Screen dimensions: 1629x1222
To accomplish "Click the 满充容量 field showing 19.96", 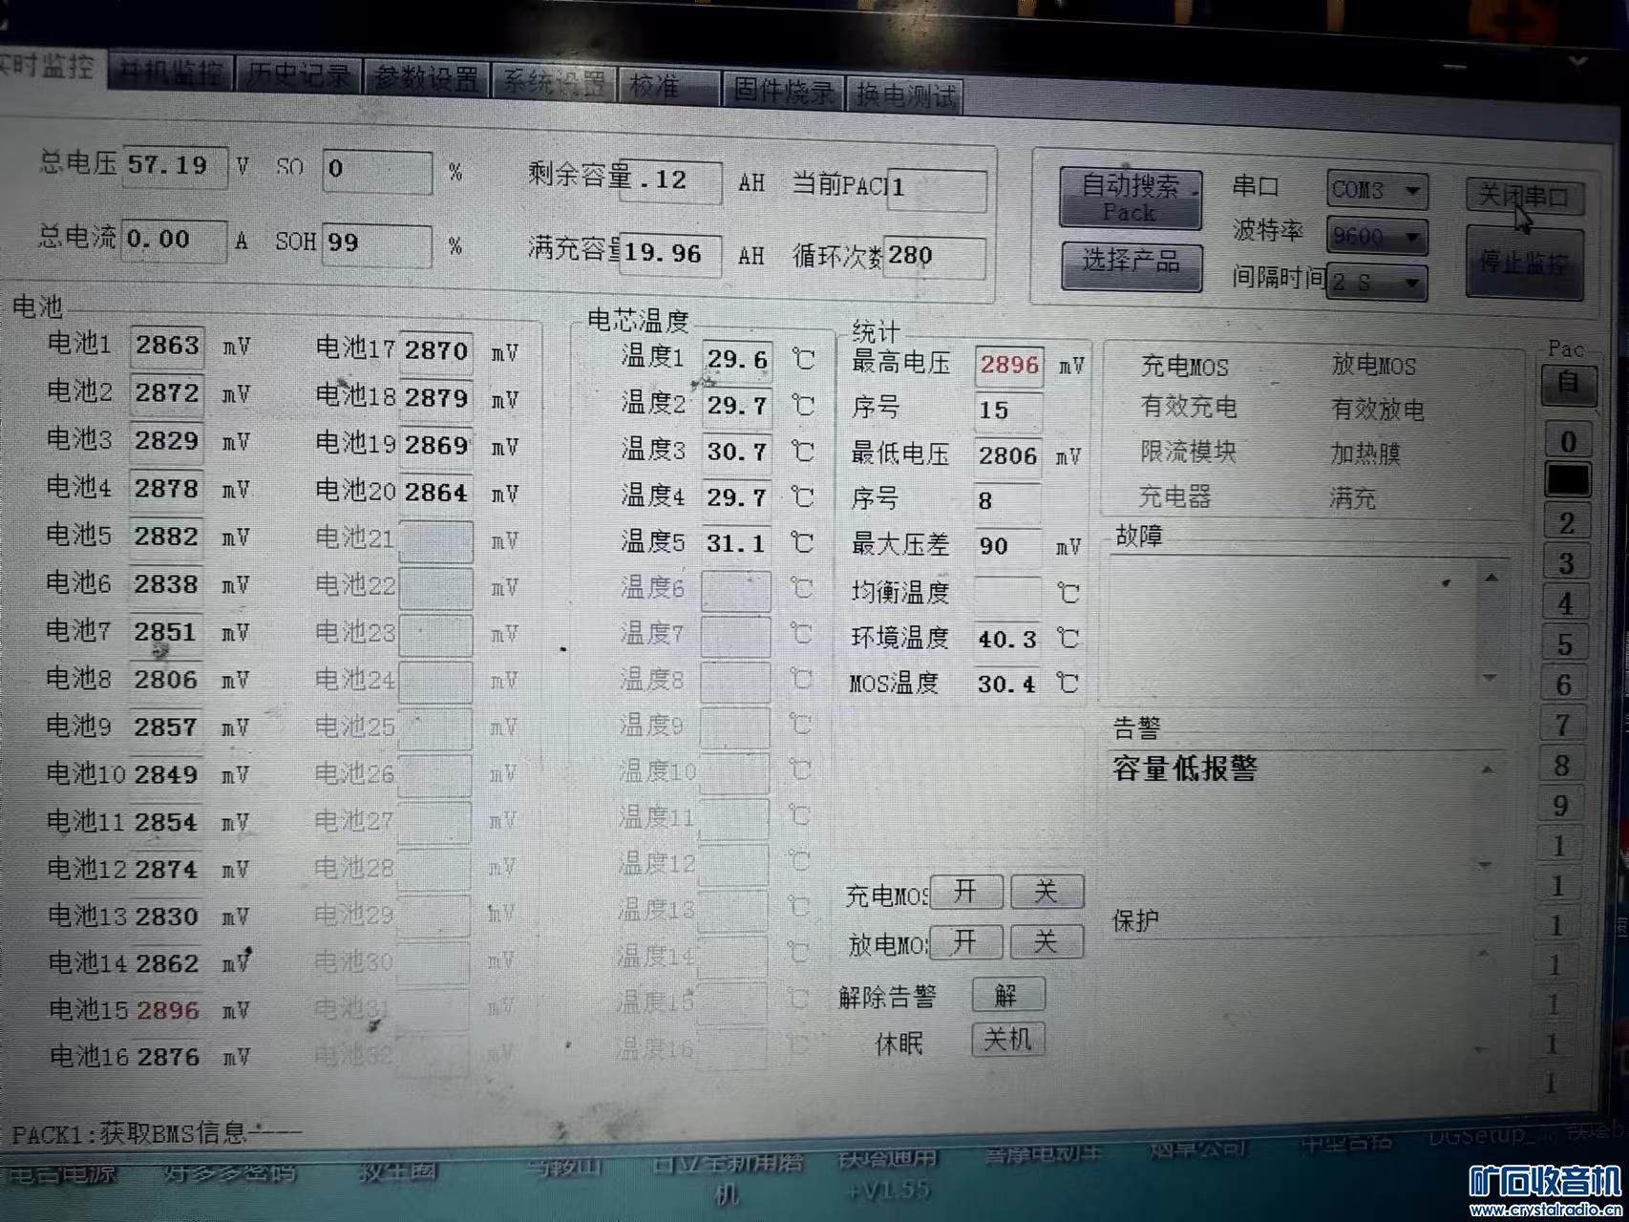I will [670, 255].
